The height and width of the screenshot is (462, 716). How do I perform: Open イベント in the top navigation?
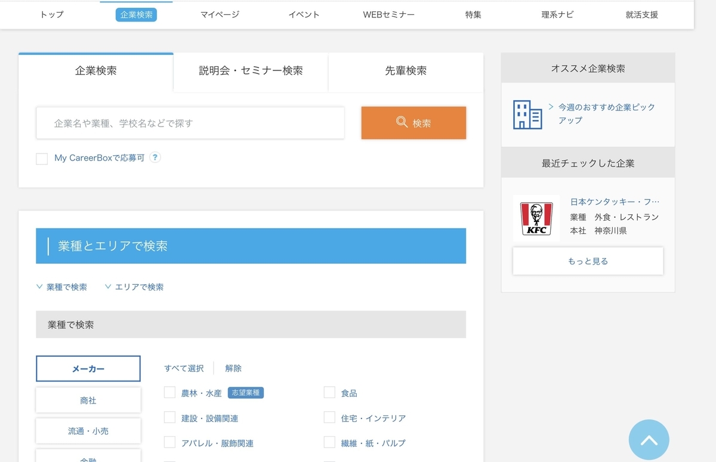(x=304, y=15)
